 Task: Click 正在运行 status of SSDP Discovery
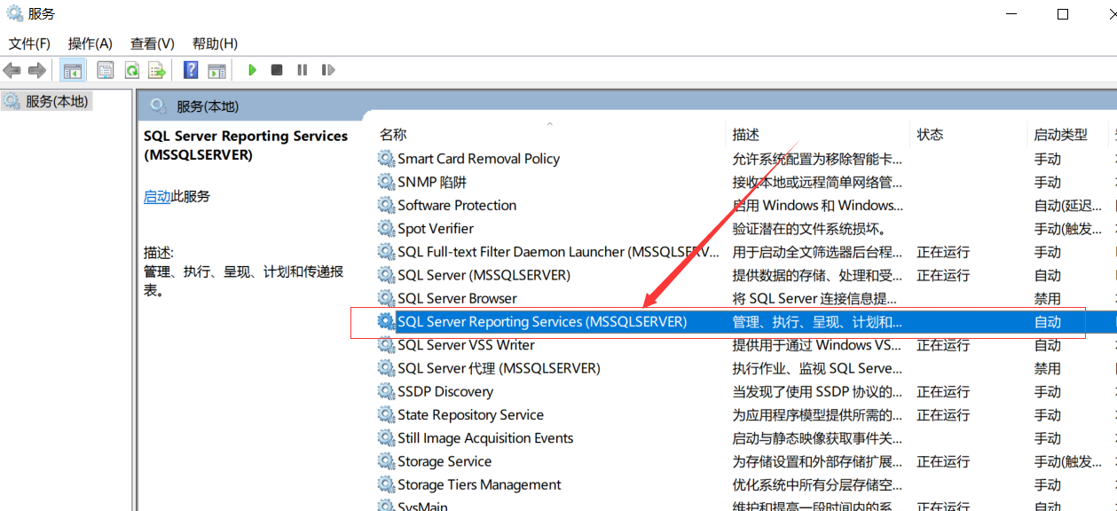943,391
